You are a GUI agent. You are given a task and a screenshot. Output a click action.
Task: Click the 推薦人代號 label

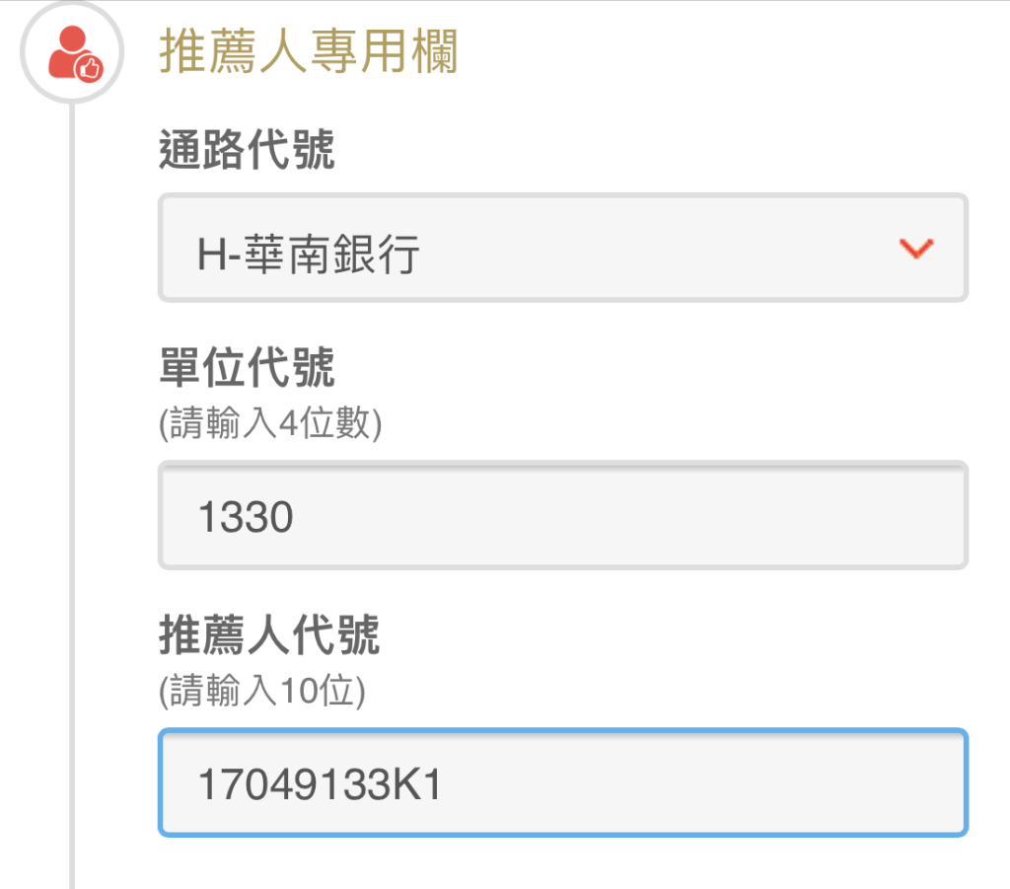point(269,634)
